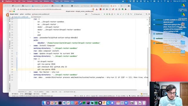Viewport: 188px width, 106px height.
Task: Click the Git push arrow icon
Action: pyautogui.click(x=126, y=14)
